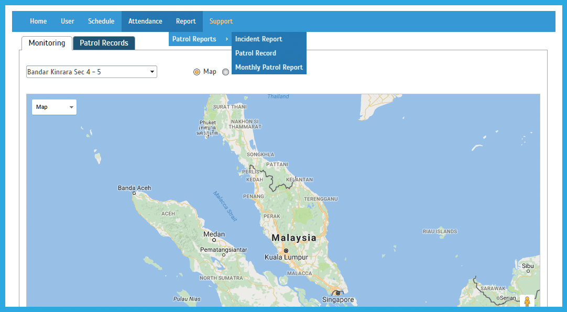Click the SURAT THANI label
Screen dimensions: 567x312
(x=230, y=107)
